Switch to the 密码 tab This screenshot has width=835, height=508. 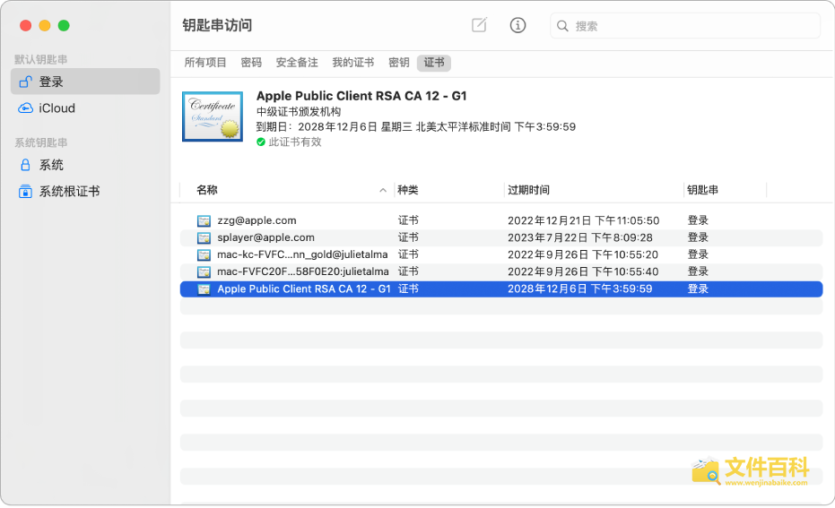[251, 62]
